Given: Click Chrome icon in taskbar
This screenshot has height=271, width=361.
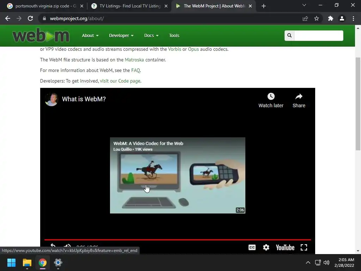Looking at the screenshot, I should point(43,263).
